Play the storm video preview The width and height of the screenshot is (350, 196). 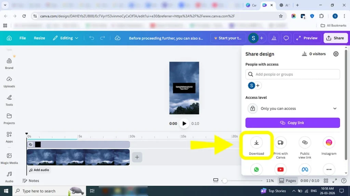coord(184,124)
